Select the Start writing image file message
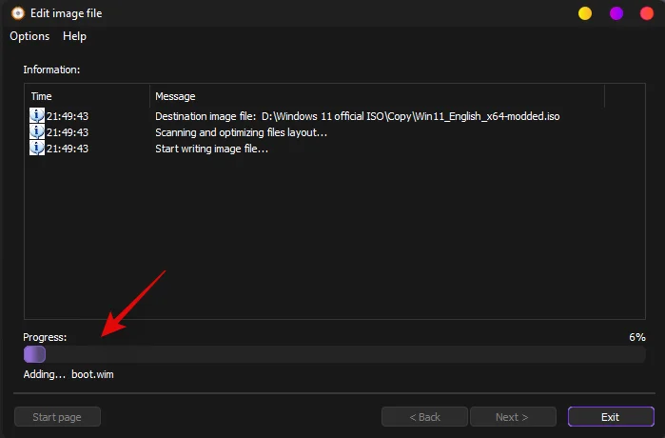 pyautogui.click(x=211, y=149)
